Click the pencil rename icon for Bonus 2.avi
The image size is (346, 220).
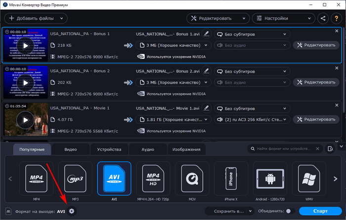(x=206, y=71)
